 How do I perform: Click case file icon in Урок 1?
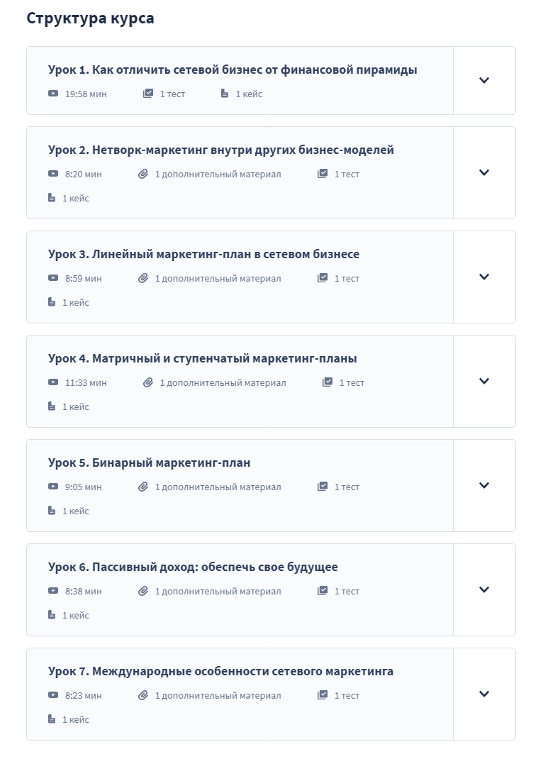click(x=225, y=94)
